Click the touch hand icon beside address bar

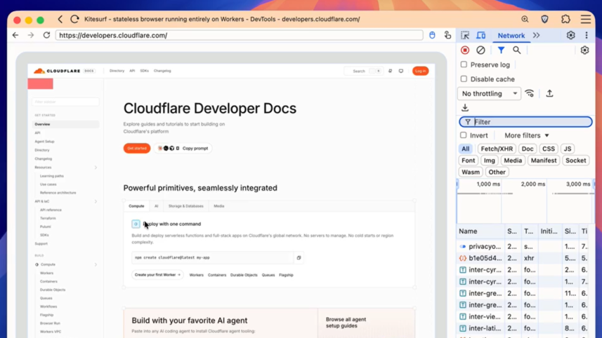(447, 35)
